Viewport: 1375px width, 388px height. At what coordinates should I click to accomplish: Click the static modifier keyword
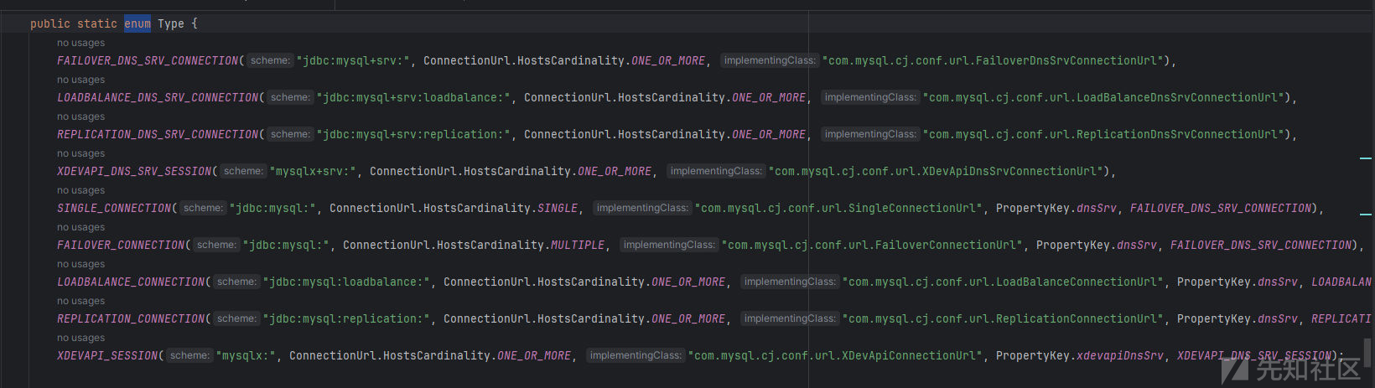(x=97, y=23)
